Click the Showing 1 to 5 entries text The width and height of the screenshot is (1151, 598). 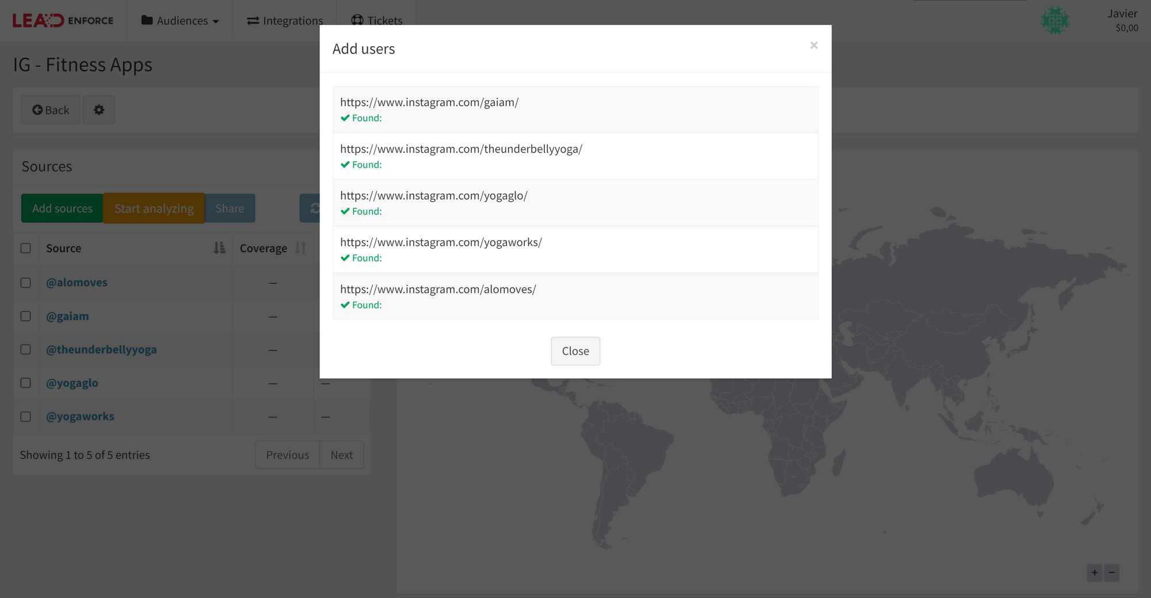(85, 455)
